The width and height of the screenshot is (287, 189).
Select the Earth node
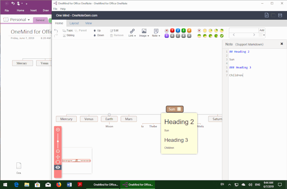click(x=109, y=119)
